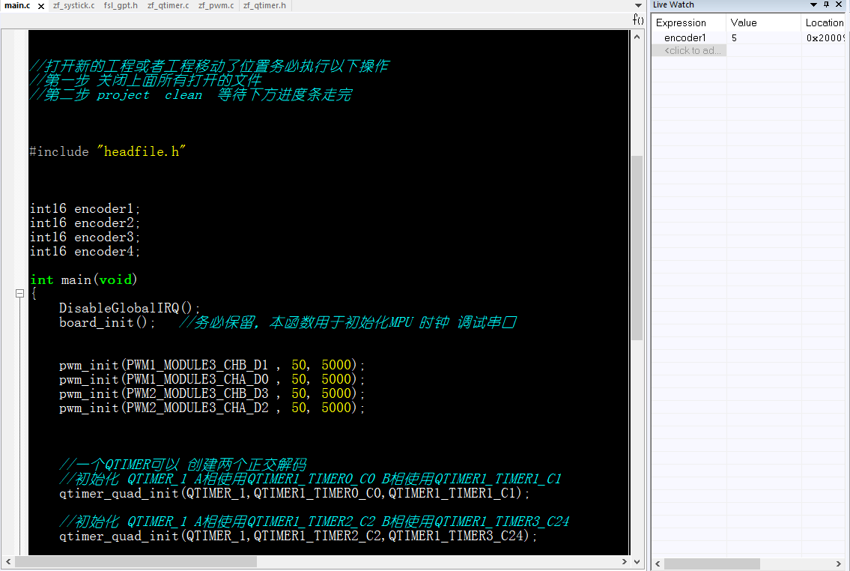
Task: Open the zf_pwm.c tab
Action: point(216,5)
